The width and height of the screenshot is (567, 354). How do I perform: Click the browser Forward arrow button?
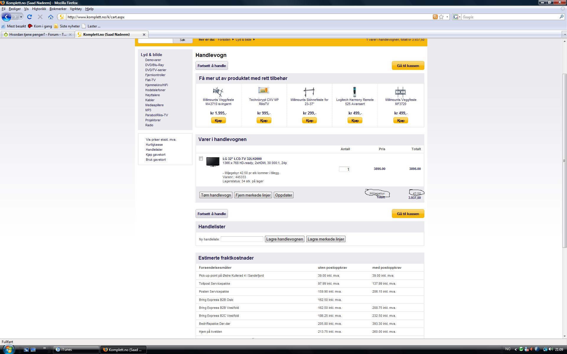pos(15,17)
